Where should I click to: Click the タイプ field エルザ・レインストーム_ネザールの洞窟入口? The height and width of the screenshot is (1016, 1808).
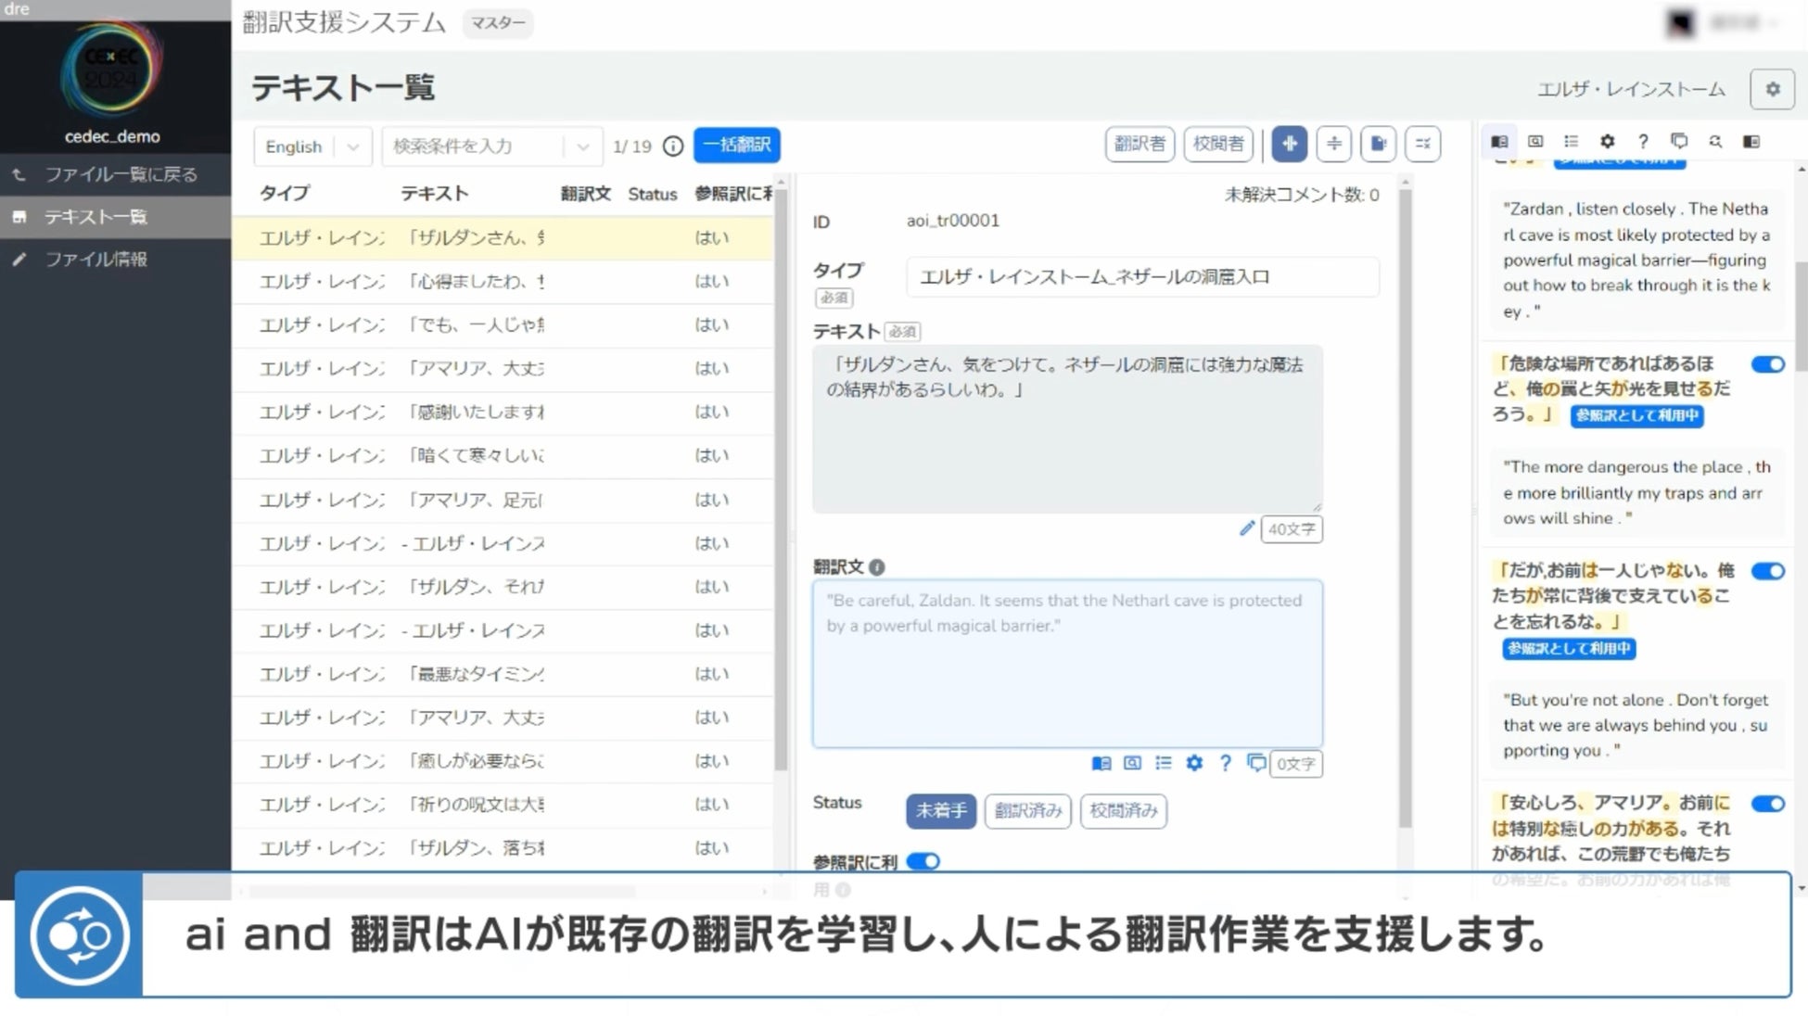tap(1141, 277)
